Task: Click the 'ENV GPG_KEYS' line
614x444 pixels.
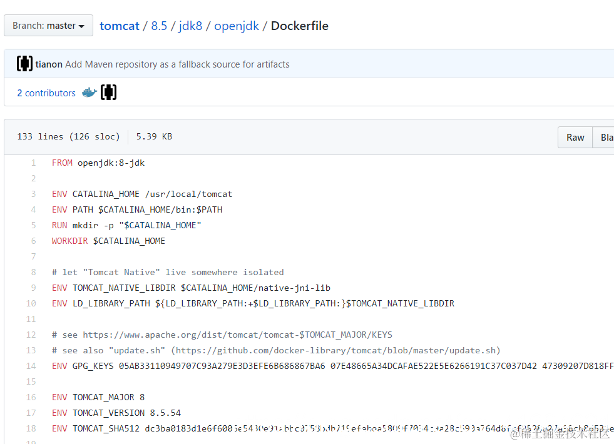Action: point(333,366)
